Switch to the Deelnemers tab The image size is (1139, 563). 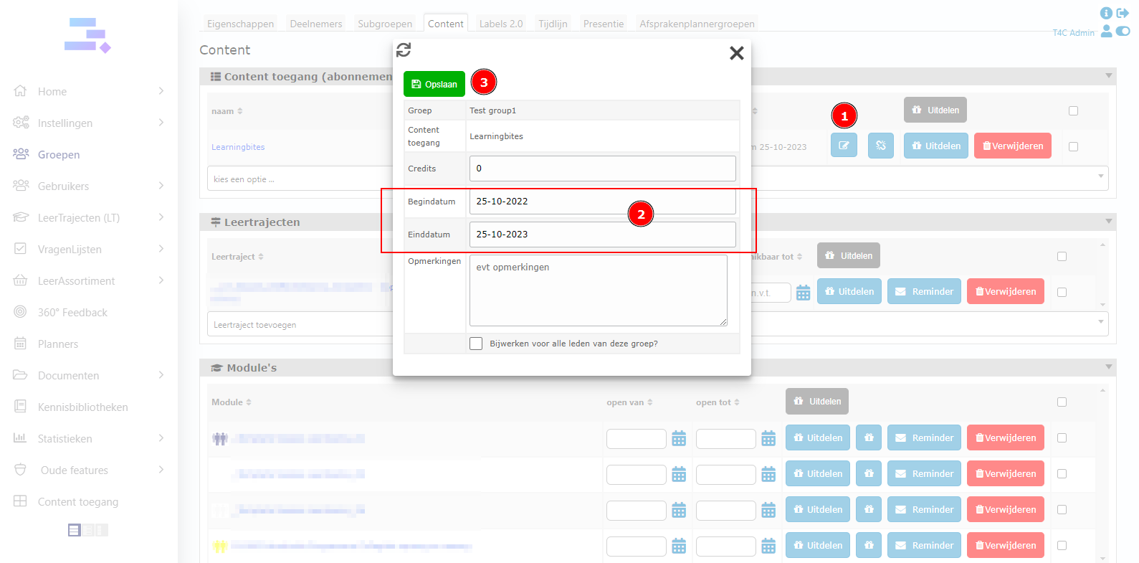315,24
